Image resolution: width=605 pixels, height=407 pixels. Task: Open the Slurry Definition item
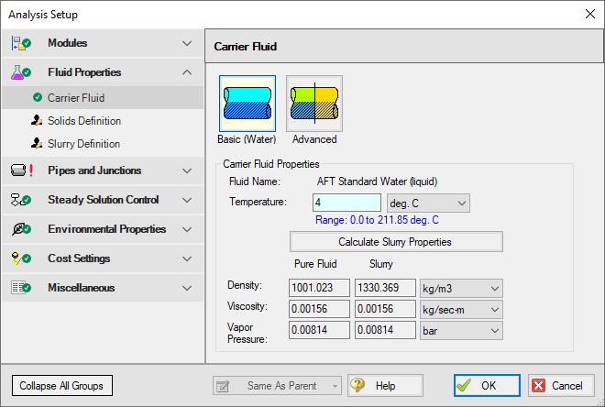83,144
